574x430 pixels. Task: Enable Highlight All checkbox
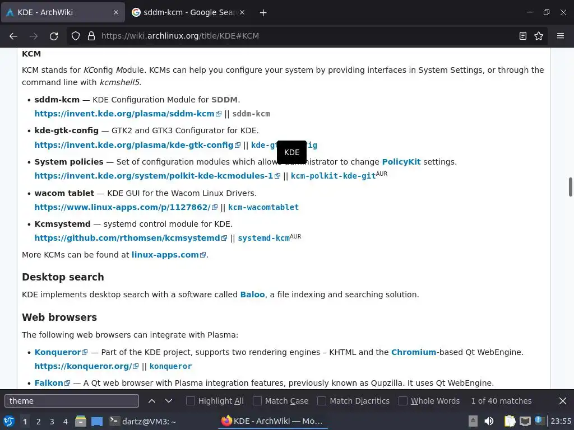click(x=191, y=401)
